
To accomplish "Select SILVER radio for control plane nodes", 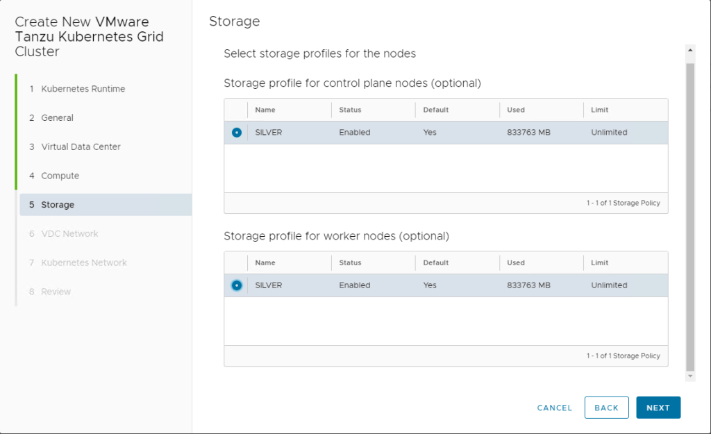I will coord(236,133).
